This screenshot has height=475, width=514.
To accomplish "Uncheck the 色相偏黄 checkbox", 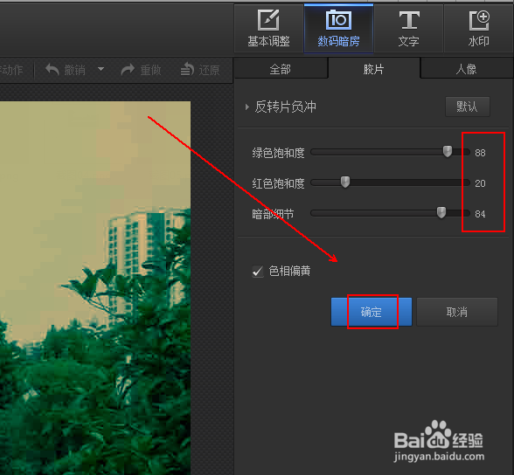I will [258, 271].
